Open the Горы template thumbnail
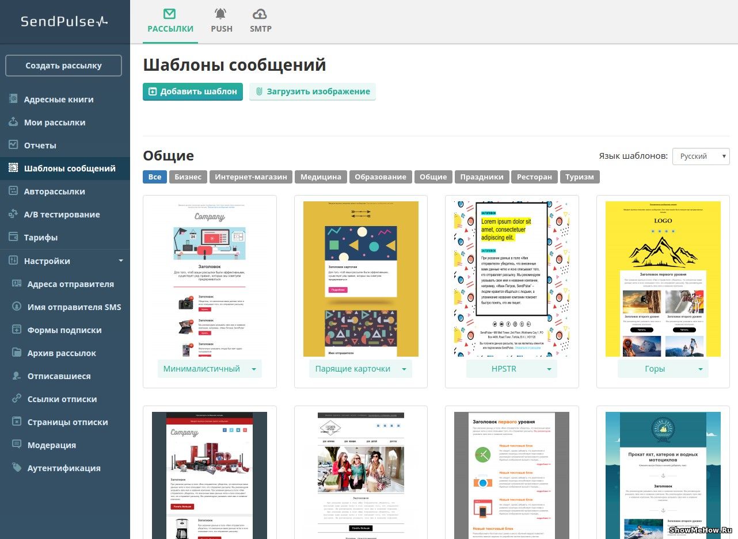The height and width of the screenshot is (539, 738). click(x=663, y=279)
